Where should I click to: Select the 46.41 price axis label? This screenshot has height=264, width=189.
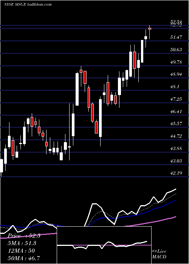pyautogui.click(x=176, y=112)
